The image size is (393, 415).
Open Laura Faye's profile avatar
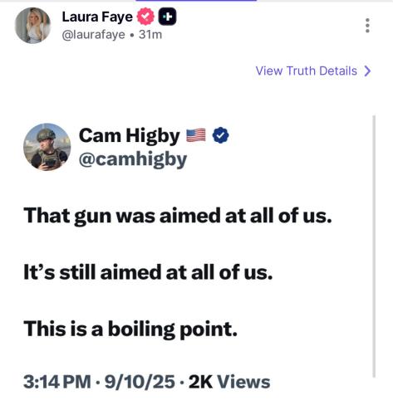[32, 26]
